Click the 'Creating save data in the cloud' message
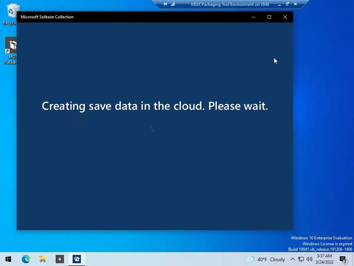 155,106
